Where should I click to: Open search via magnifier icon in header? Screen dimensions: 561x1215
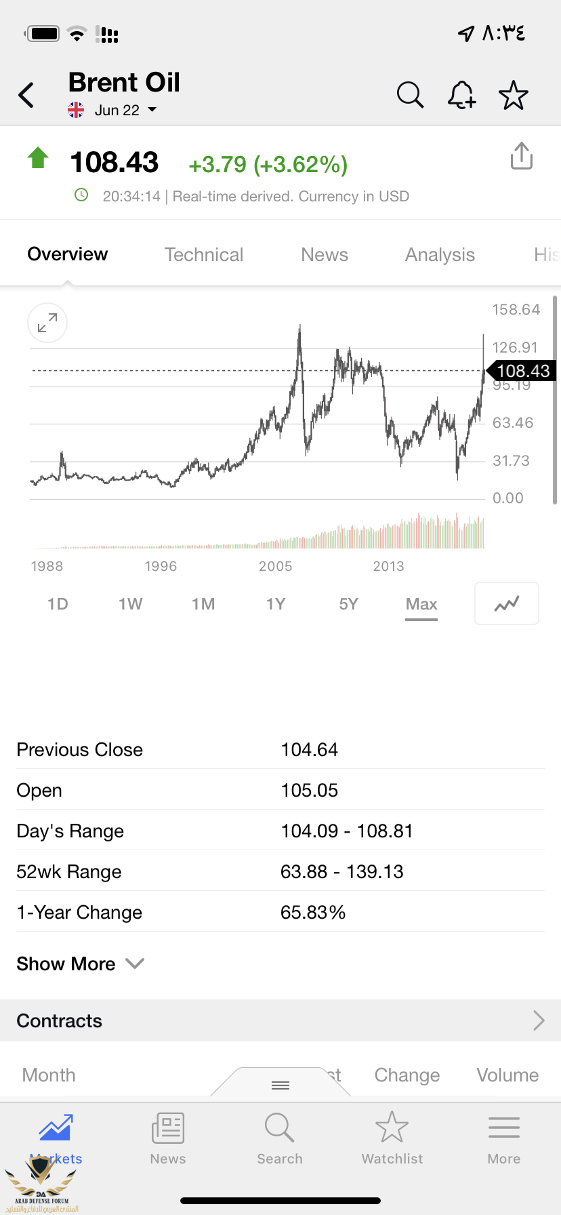click(410, 95)
